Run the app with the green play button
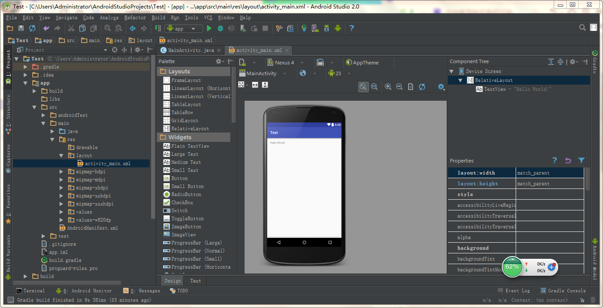 [x=209, y=28]
